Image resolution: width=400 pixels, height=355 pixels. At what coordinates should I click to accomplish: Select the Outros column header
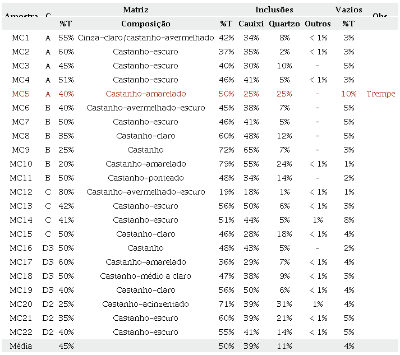pyautogui.click(x=318, y=24)
